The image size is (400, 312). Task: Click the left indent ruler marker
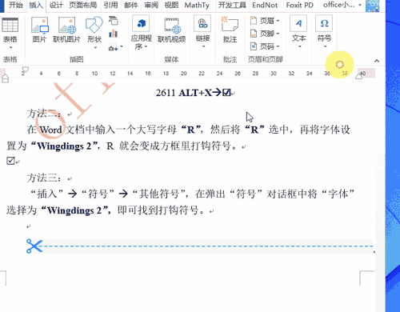5,78
